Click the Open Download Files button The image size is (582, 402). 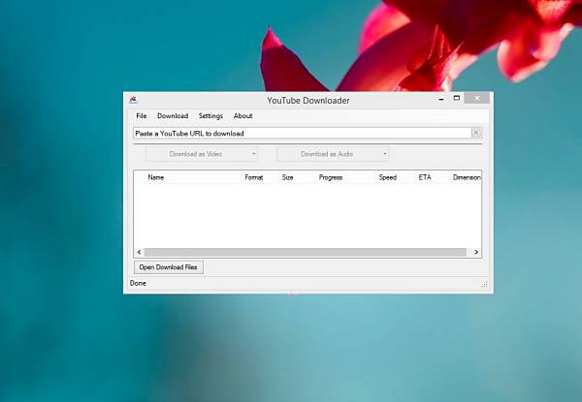169,267
